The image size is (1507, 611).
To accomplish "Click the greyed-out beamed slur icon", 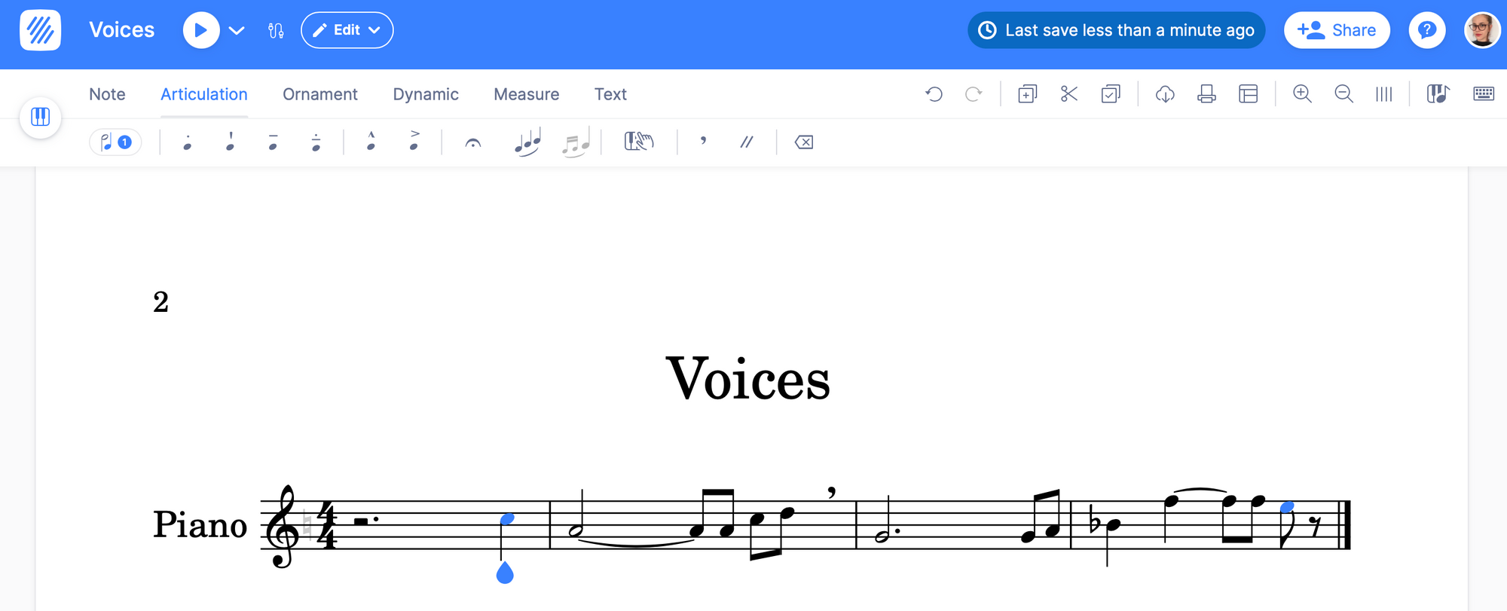I will click(576, 142).
